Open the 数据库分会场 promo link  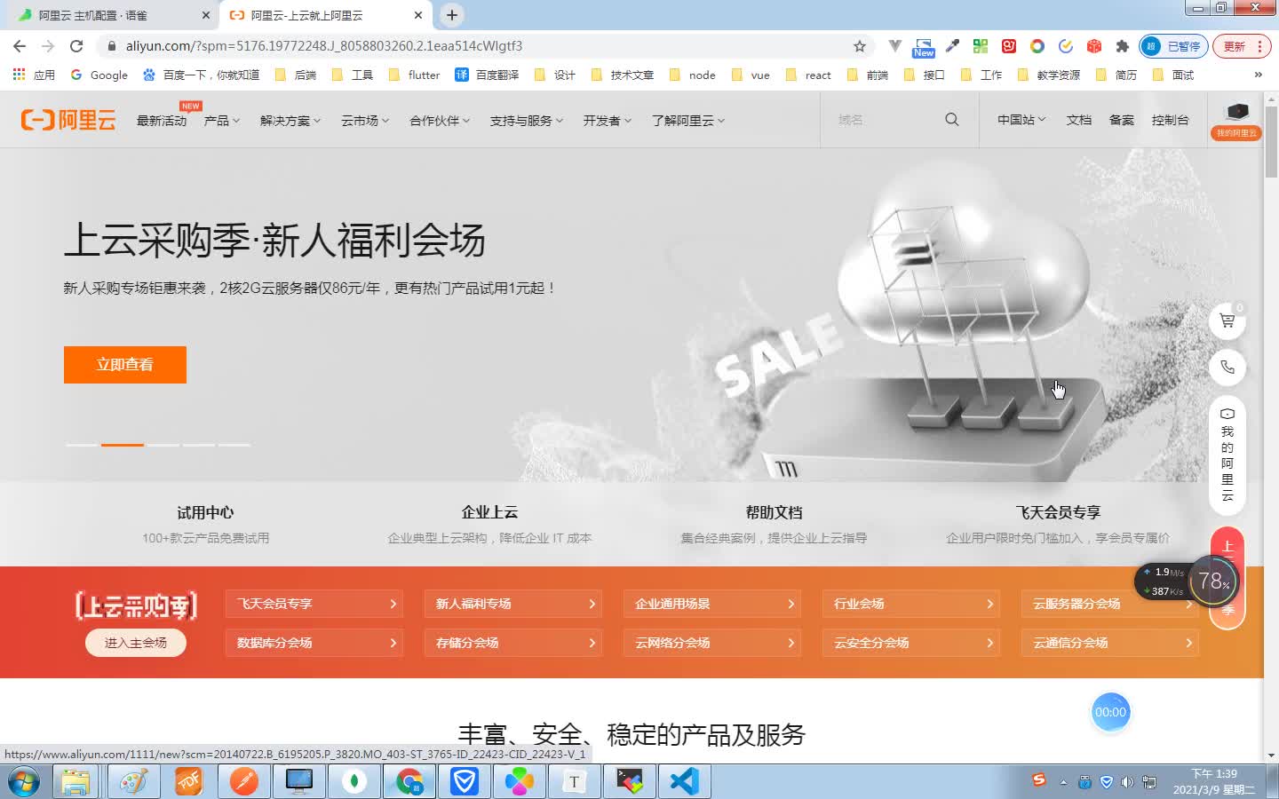point(314,643)
